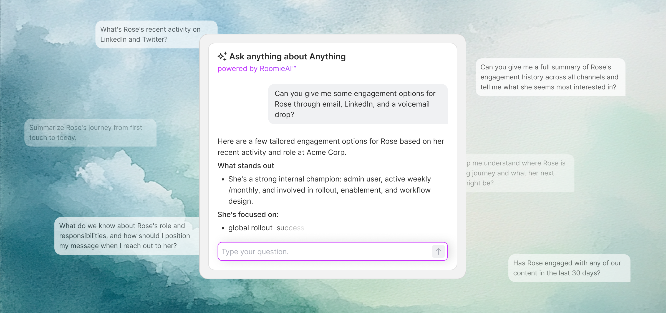
Task: Click the user's engagement options message bubble
Action: coord(357,104)
